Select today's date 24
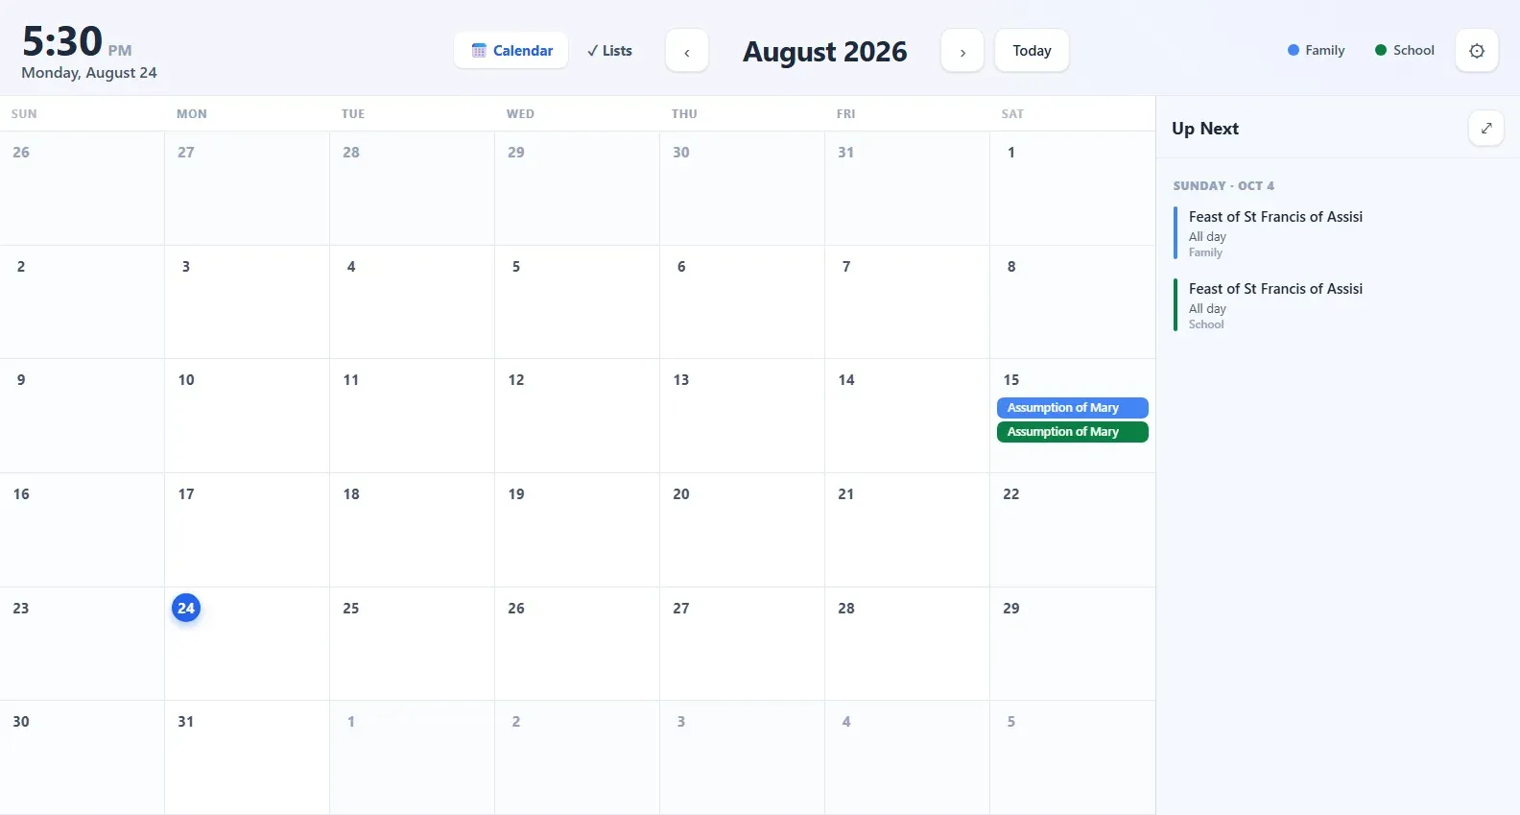This screenshot has height=815, width=1520. [x=186, y=608]
